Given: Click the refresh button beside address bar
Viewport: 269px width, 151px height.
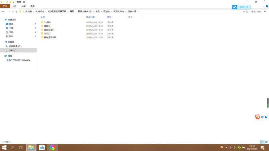Looking at the screenshot, I should (247, 11).
